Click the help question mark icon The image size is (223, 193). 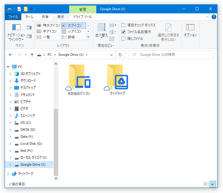(x=214, y=17)
